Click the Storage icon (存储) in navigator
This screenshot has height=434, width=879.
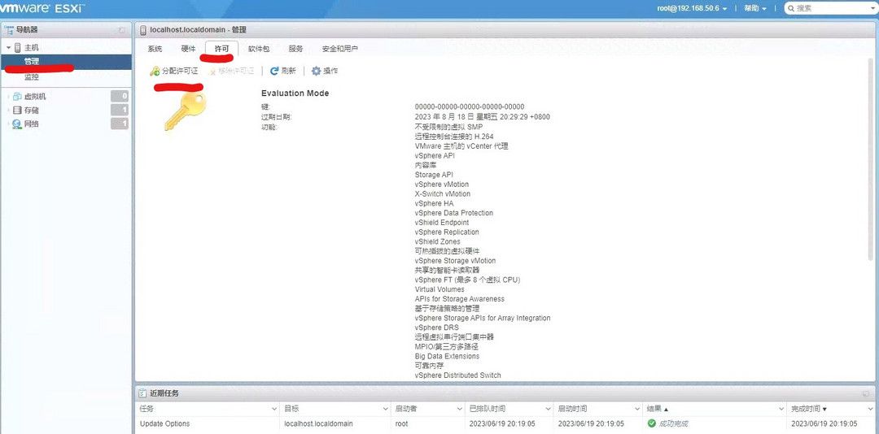click(x=17, y=111)
